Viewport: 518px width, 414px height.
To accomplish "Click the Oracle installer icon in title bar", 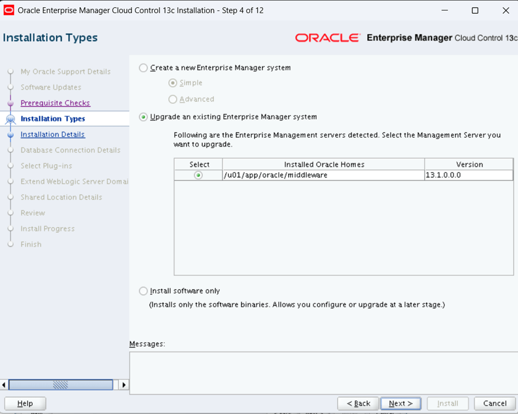I will (9, 10).
